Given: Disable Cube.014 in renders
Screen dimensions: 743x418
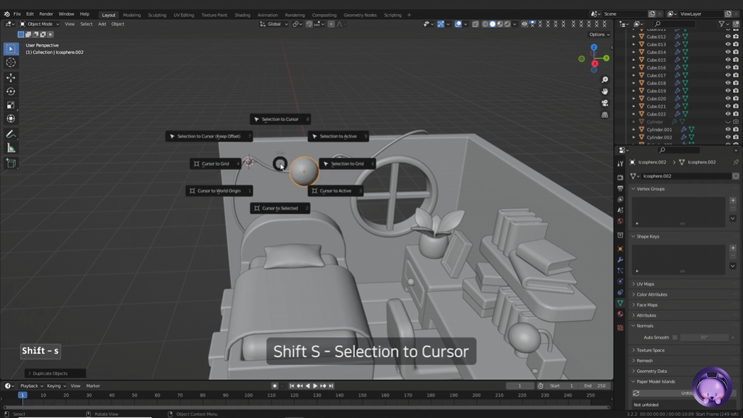Looking at the screenshot, I should pos(736,52).
